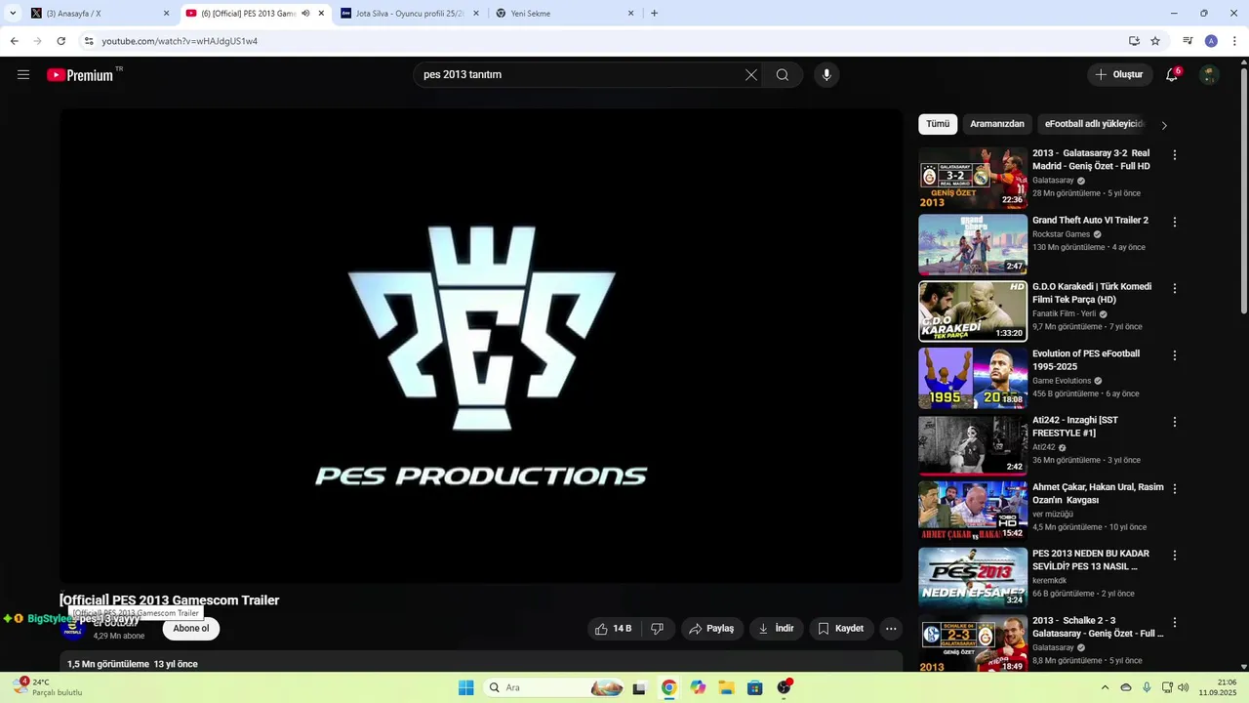The image size is (1249, 703).
Task: Open the media control toolbar icon
Action: tap(1188, 41)
